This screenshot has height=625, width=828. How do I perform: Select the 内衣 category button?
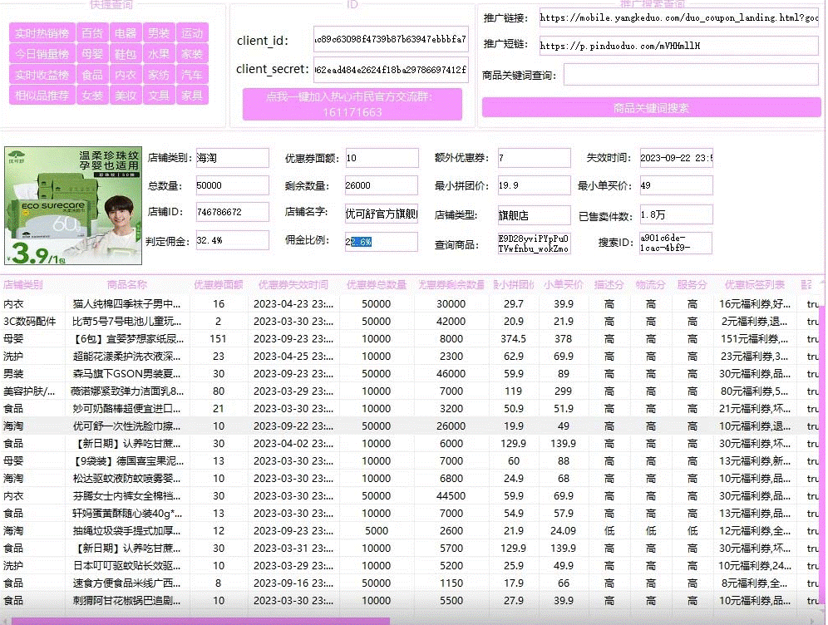(x=126, y=75)
